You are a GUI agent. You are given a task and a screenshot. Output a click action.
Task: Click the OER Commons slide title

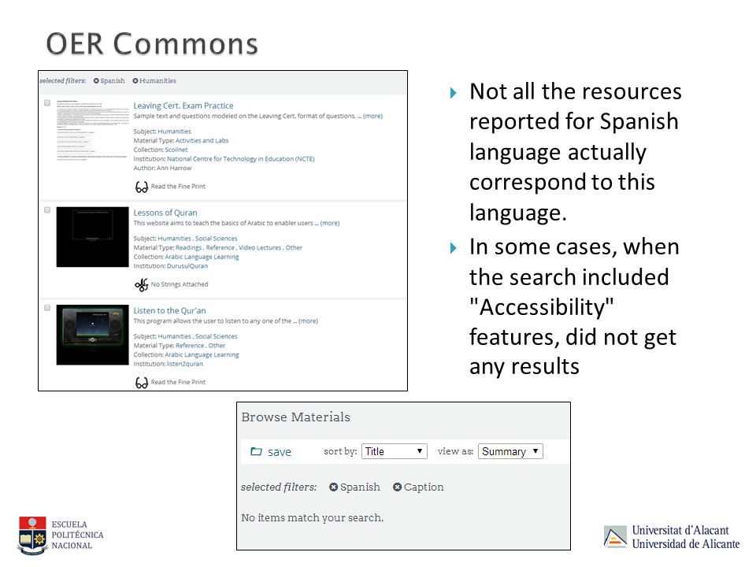152,44
